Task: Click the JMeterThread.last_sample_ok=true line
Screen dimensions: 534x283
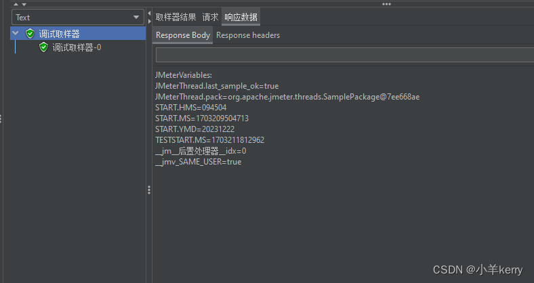Action: coord(217,86)
